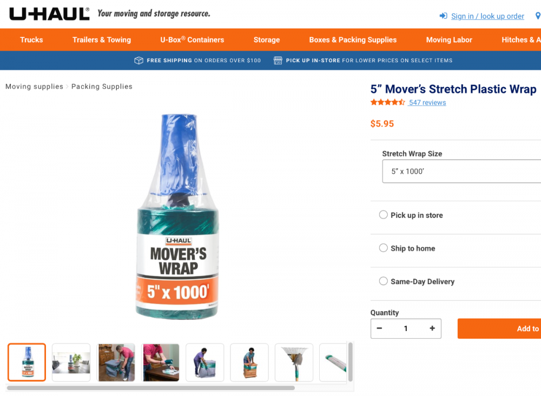Click the breadcrumb chevron after Moving supplies
This screenshot has height=396, width=541.
(x=67, y=87)
